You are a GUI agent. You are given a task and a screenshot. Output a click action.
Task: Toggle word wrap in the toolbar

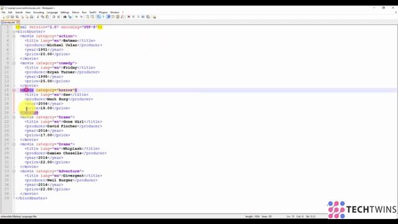(98, 17)
